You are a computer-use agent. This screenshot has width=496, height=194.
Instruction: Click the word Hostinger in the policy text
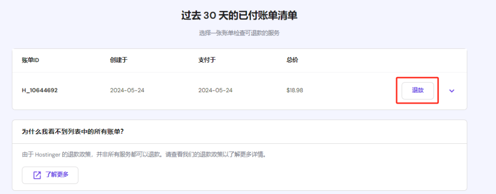click(48, 155)
